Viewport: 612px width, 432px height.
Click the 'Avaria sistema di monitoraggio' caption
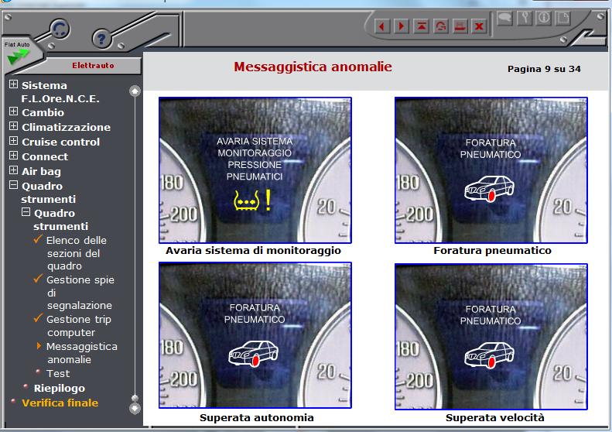coord(253,250)
